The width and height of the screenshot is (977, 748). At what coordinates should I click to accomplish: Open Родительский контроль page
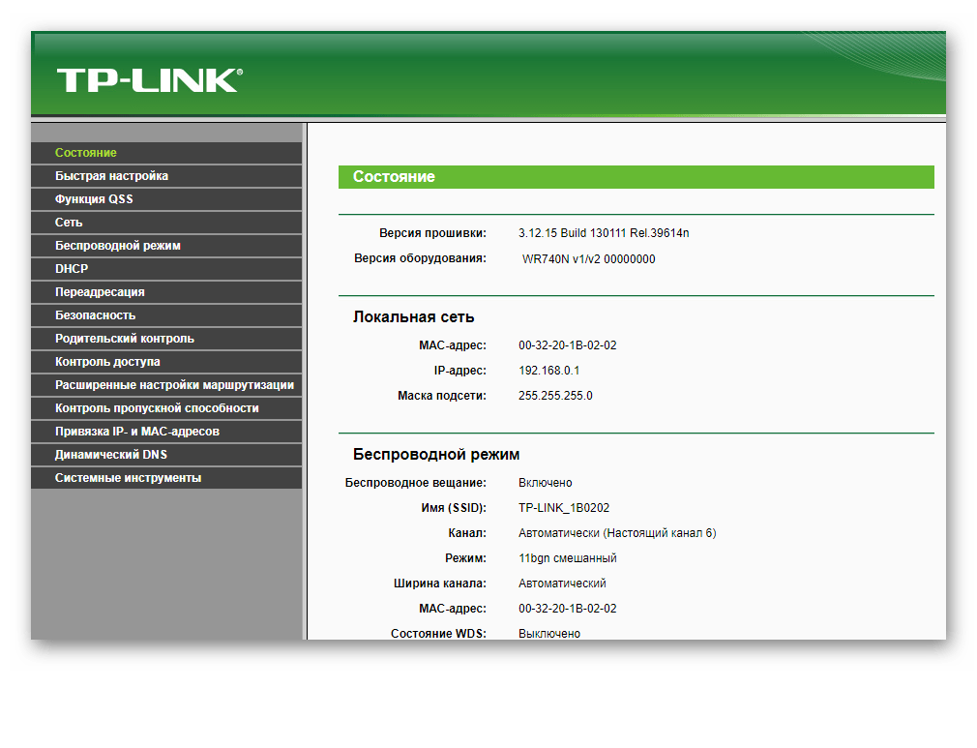pyautogui.click(x=124, y=339)
